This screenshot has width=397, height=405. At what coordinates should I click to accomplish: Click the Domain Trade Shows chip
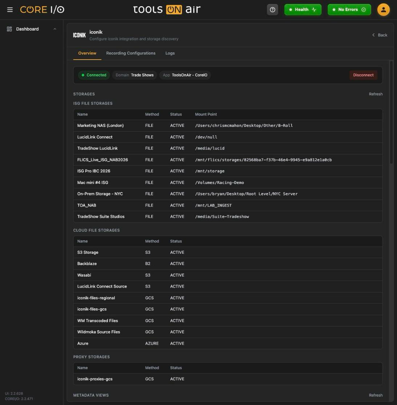135,75
